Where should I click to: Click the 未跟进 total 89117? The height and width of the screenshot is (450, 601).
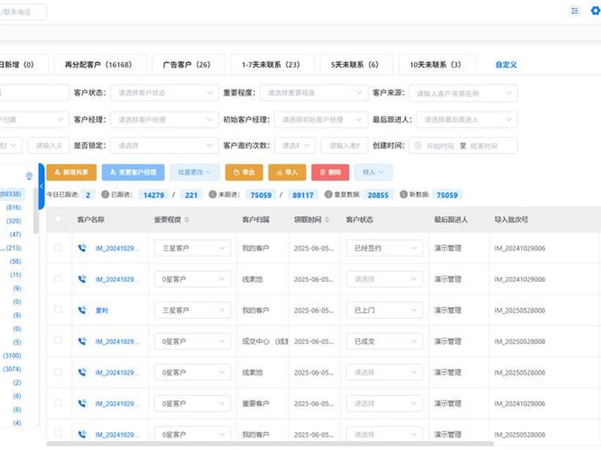pyautogui.click(x=303, y=195)
